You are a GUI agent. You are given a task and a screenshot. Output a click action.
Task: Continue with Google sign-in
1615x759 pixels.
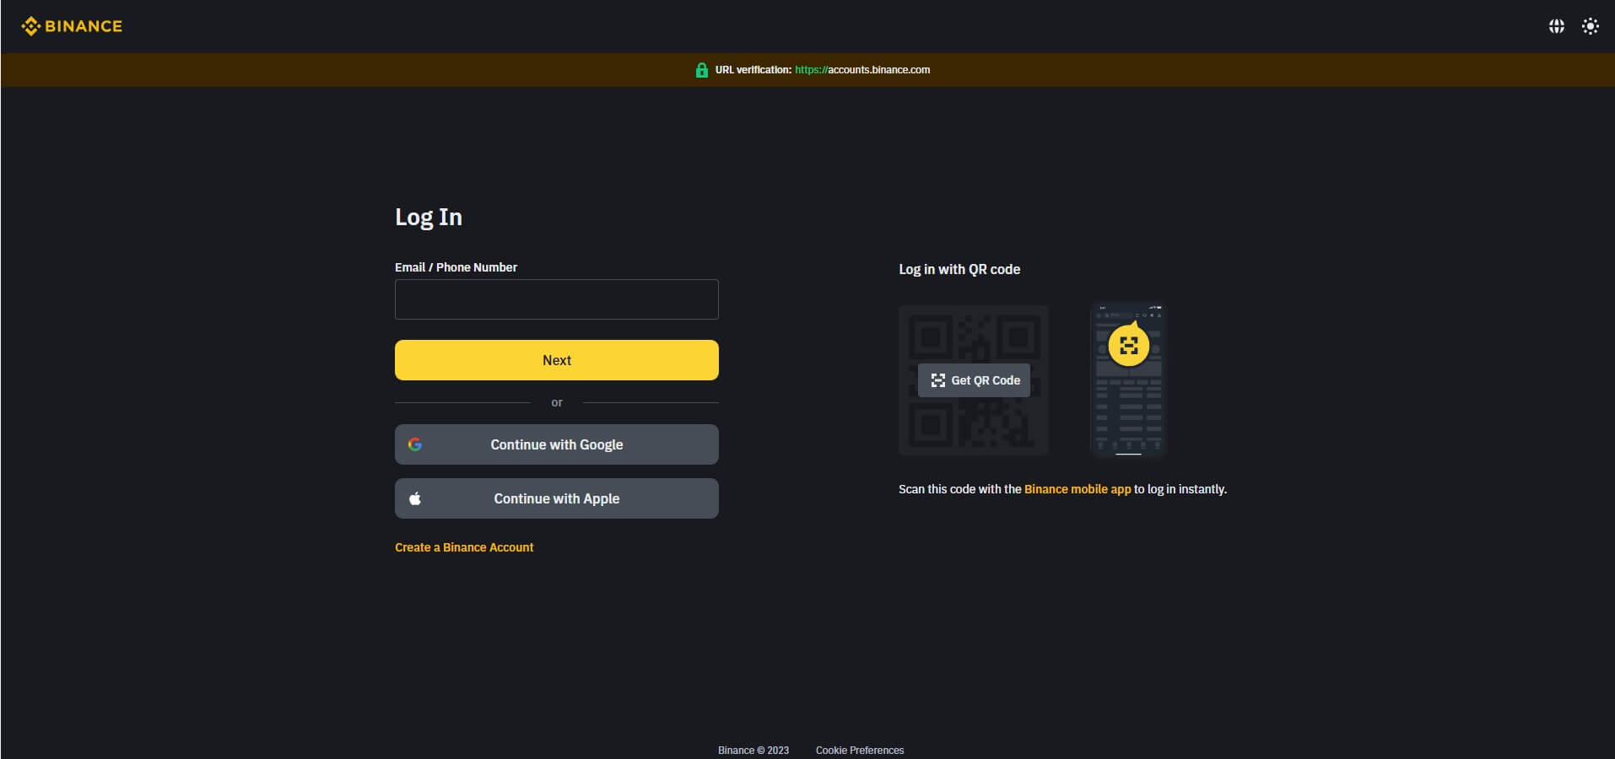557,444
